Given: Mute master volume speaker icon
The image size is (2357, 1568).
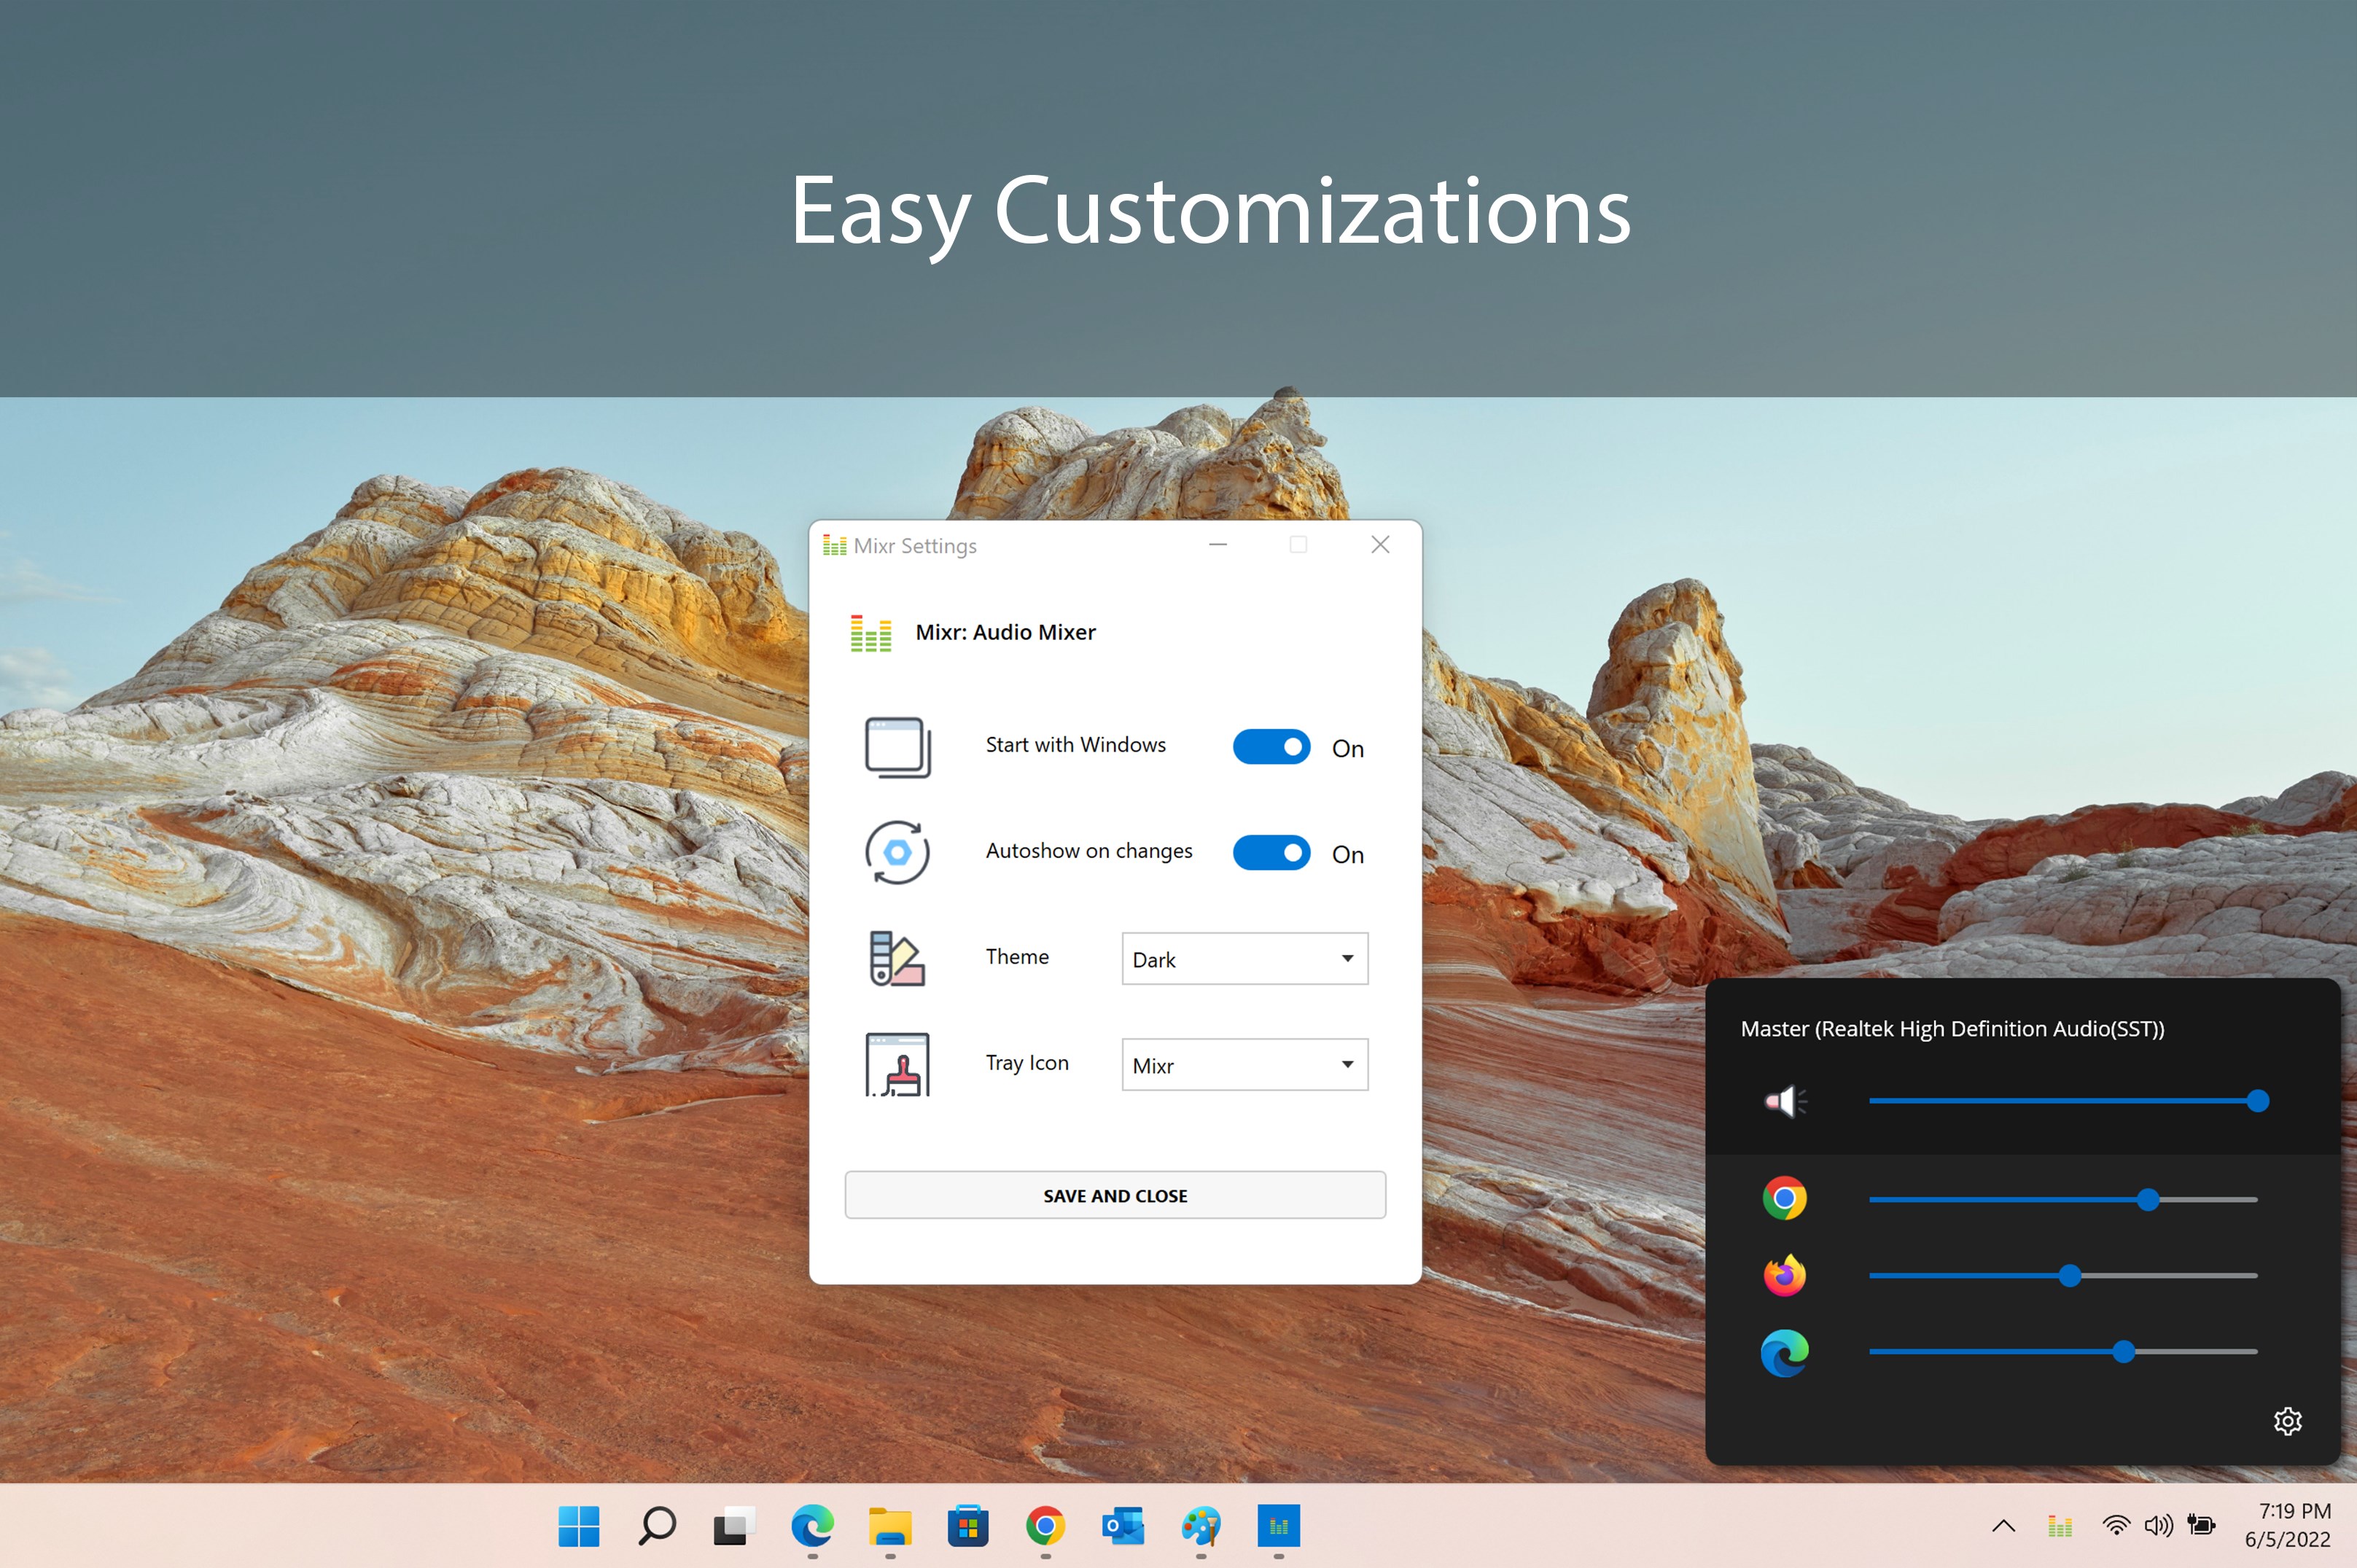Looking at the screenshot, I should click(x=1784, y=1101).
